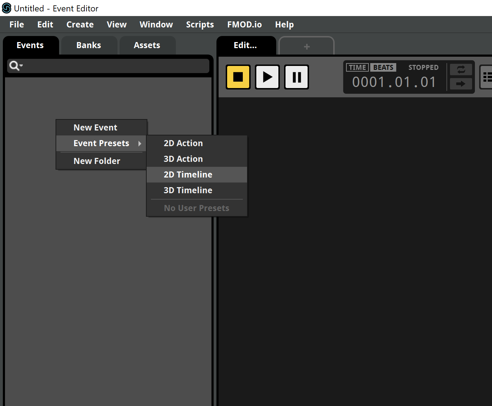Open the search filter magnifier dropdown
Image resolution: width=492 pixels, height=406 pixels.
coord(16,66)
